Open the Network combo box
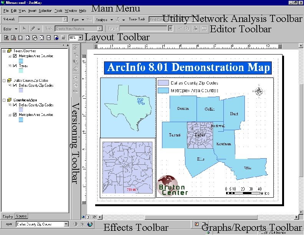This screenshot has height=235, width=304. click(65, 19)
